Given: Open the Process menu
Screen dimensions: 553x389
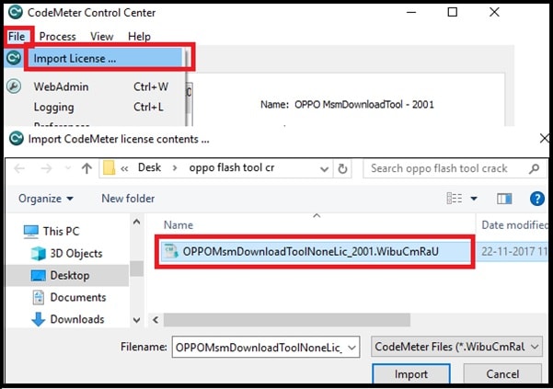Looking at the screenshot, I should tap(57, 36).
